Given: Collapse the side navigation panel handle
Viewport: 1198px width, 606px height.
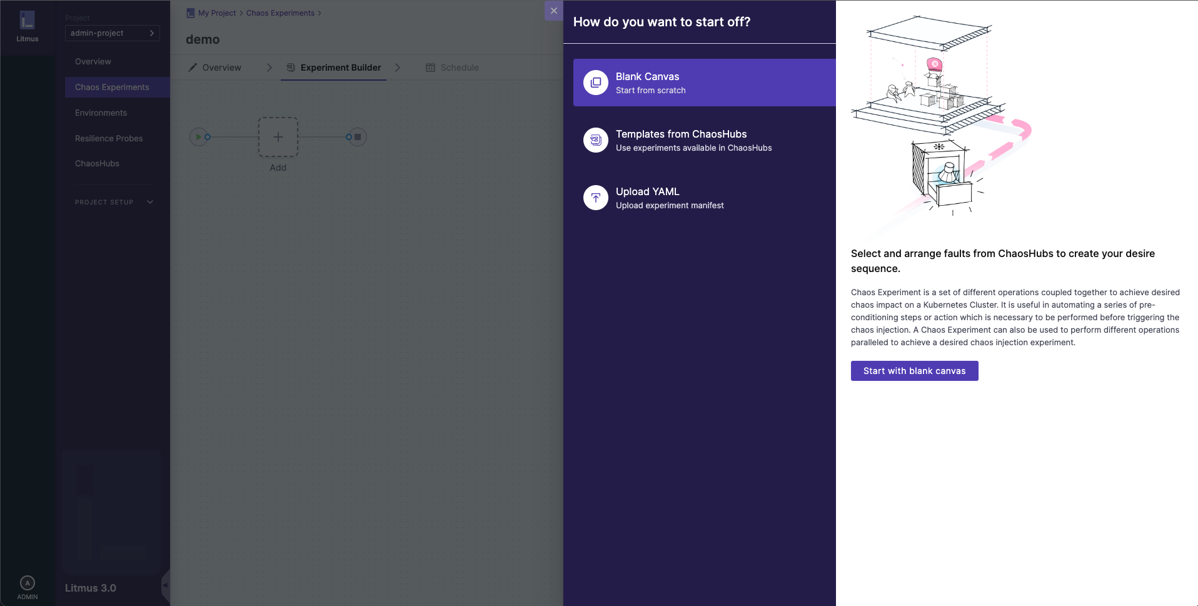Looking at the screenshot, I should [166, 585].
